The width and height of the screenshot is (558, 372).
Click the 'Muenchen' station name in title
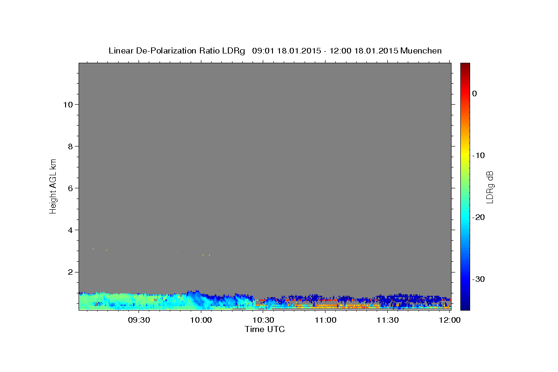pyautogui.click(x=421, y=51)
